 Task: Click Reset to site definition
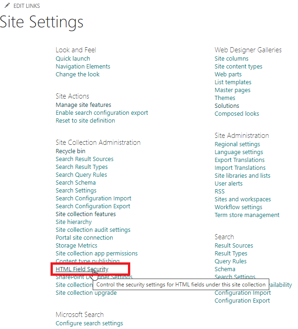(x=85, y=121)
